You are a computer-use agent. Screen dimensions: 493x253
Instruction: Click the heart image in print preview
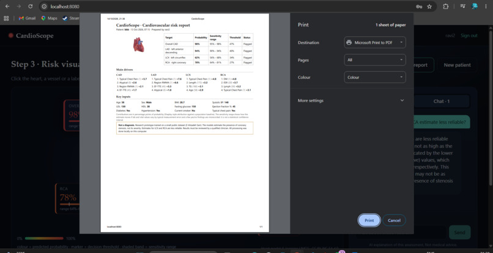click(x=138, y=45)
